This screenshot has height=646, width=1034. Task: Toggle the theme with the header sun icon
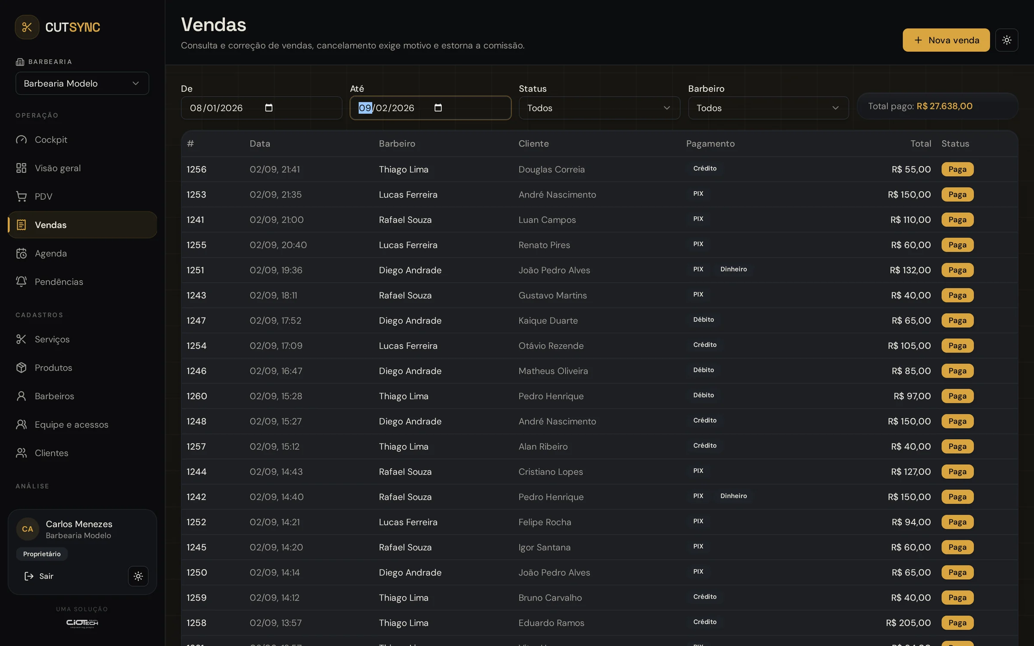[x=1007, y=40]
